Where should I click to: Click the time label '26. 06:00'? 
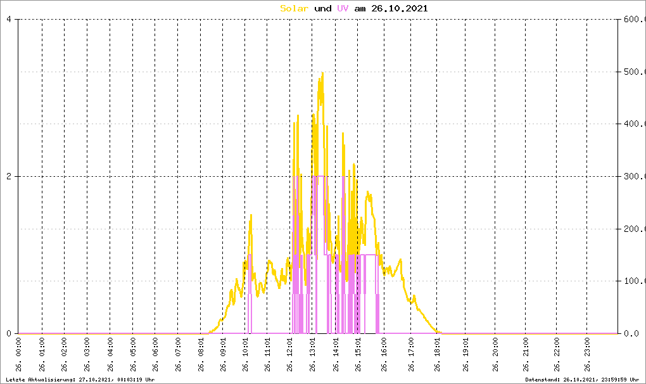155,355
